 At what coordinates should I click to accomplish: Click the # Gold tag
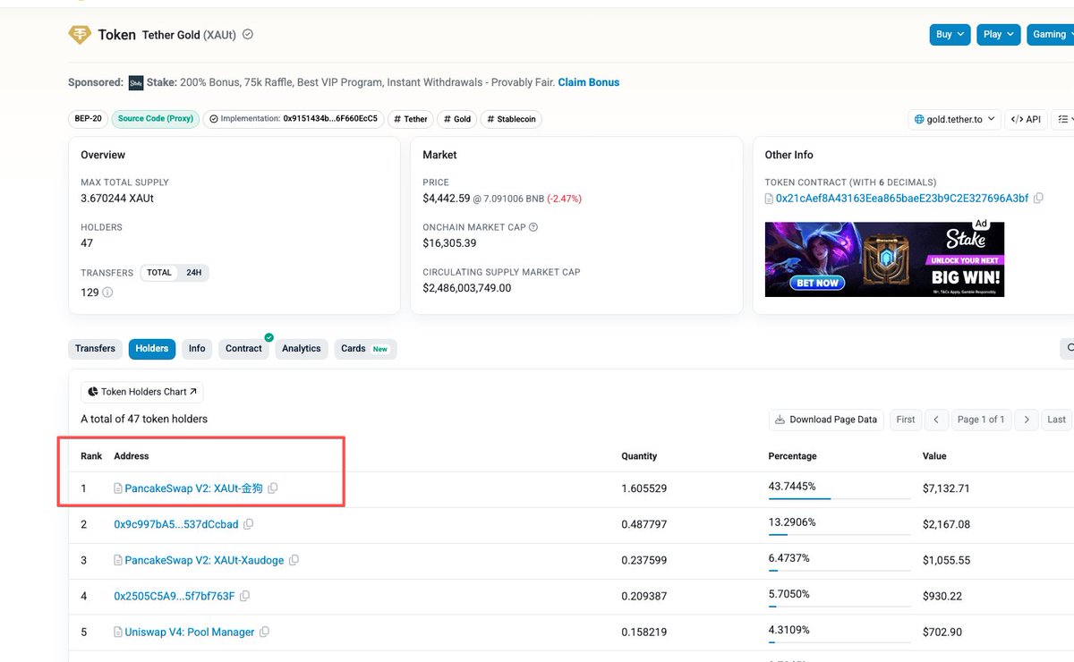tap(456, 119)
